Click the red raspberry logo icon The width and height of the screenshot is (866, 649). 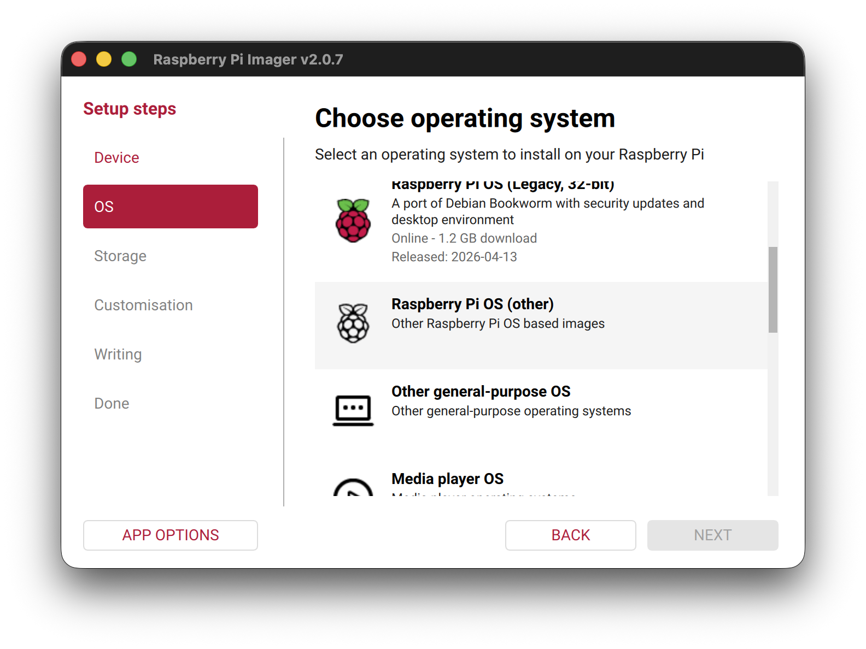point(353,221)
